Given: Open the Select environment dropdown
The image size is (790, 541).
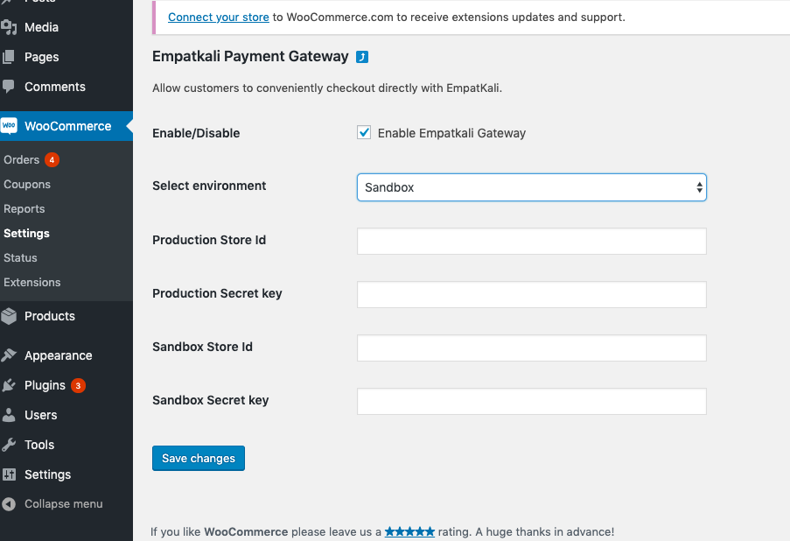Looking at the screenshot, I should (x=532, y=187).
